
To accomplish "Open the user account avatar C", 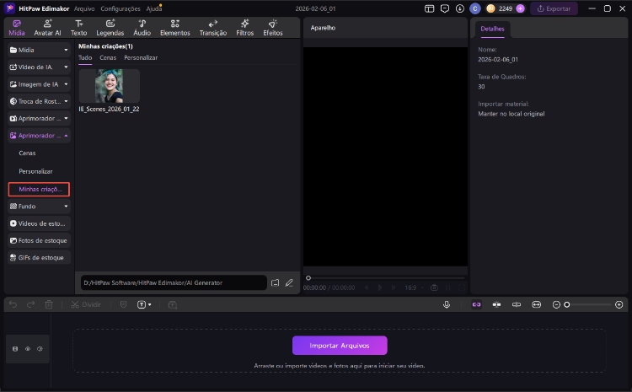I will tap(475, 8).
